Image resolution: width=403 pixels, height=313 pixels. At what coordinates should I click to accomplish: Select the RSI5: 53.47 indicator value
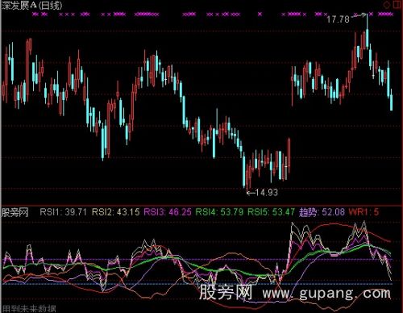pyautogui.click(x=271, y=212)
